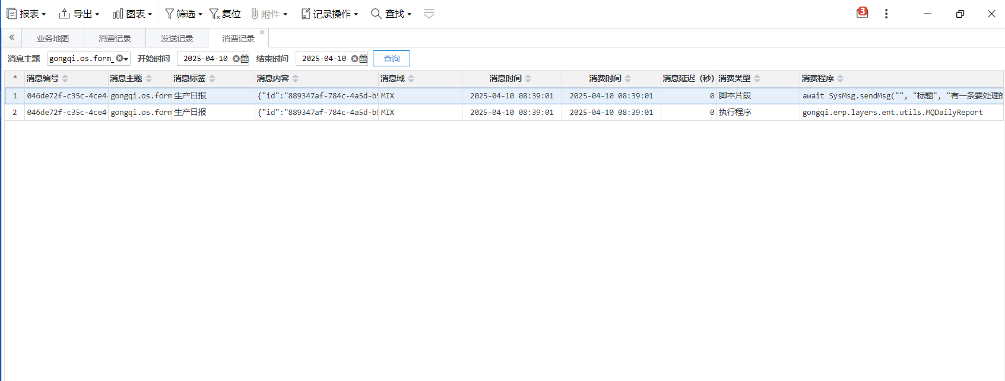
Task: Collapse tabs with the double-left arrow
Action: click(x=11, y=37)
